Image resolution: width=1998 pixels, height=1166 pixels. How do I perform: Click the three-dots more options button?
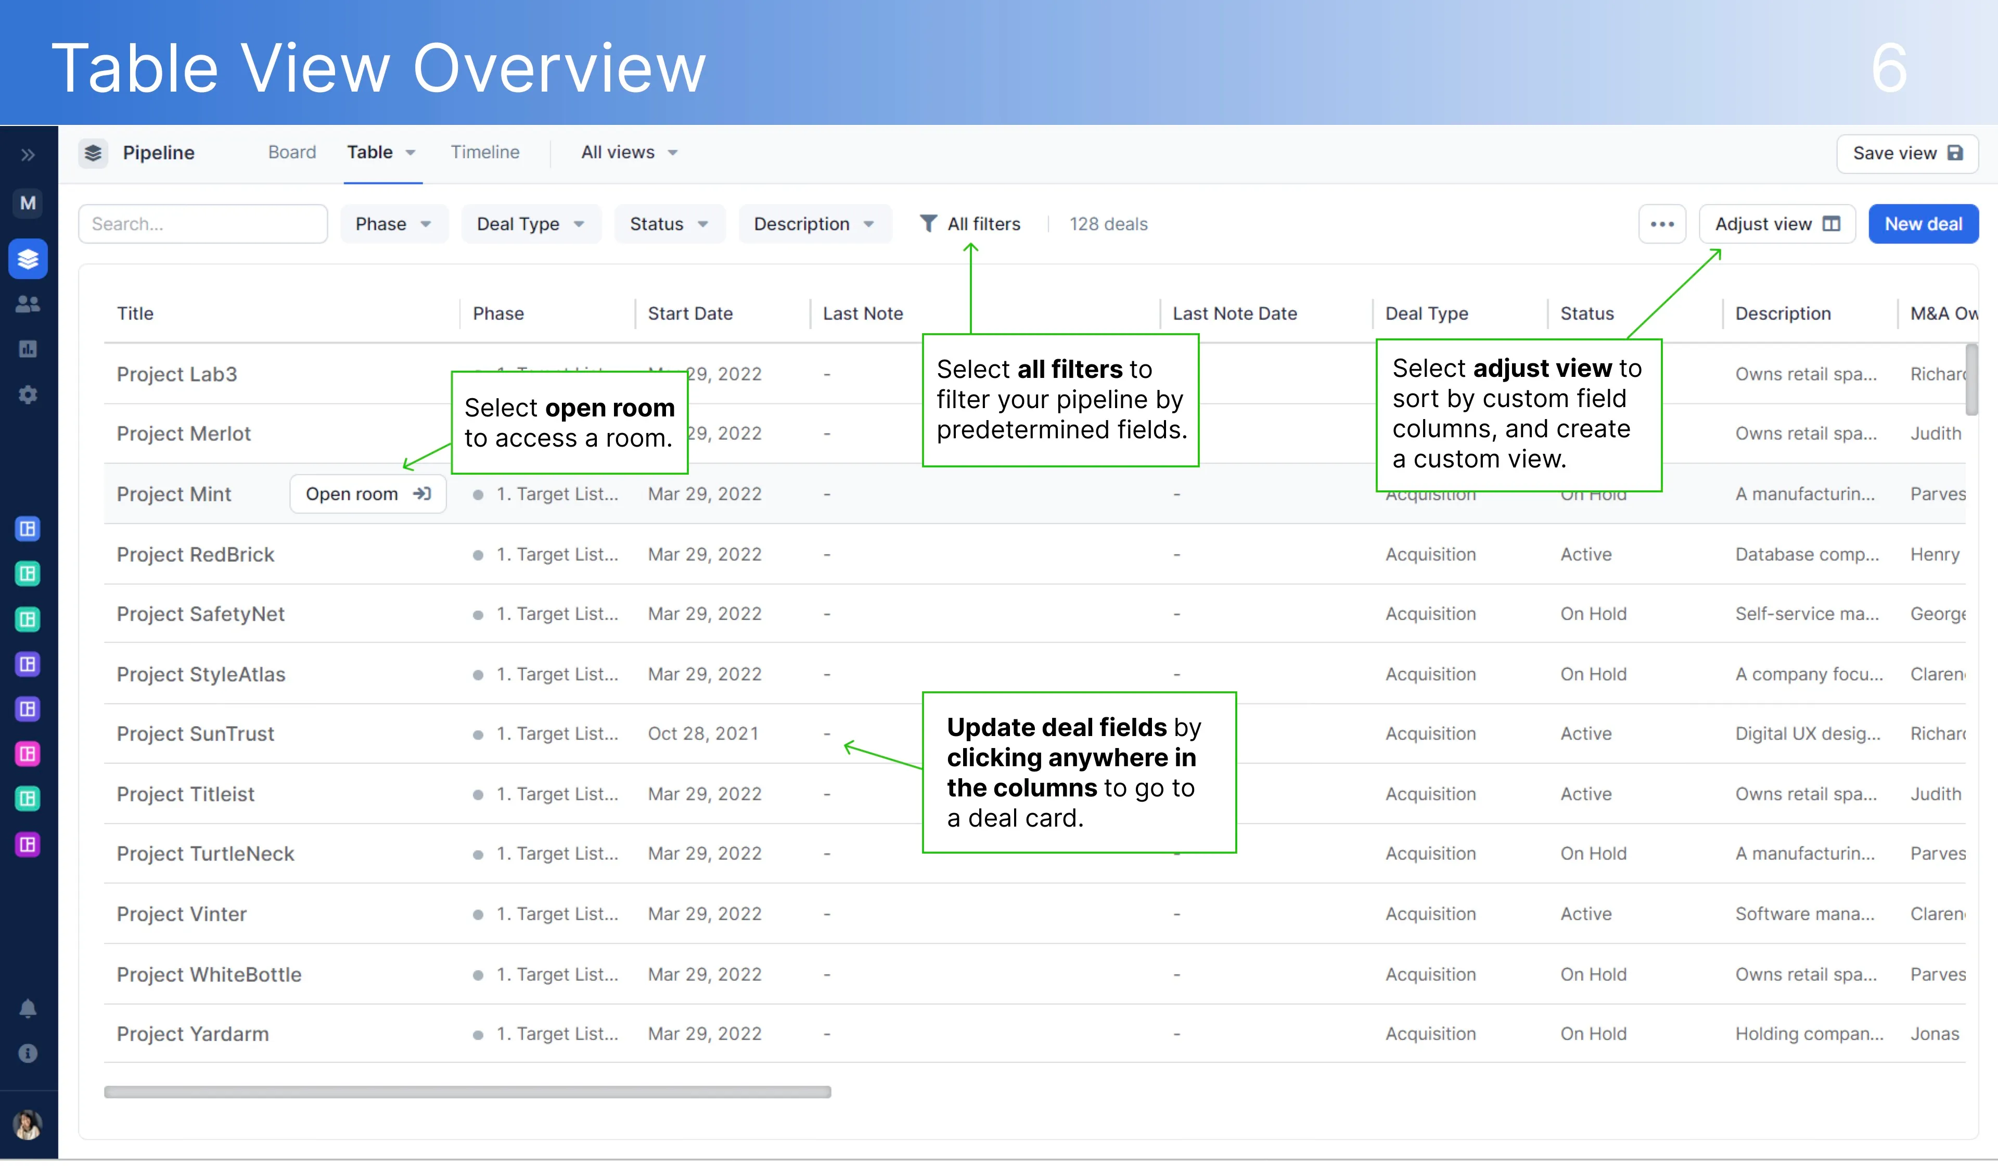pos(1662,224)
